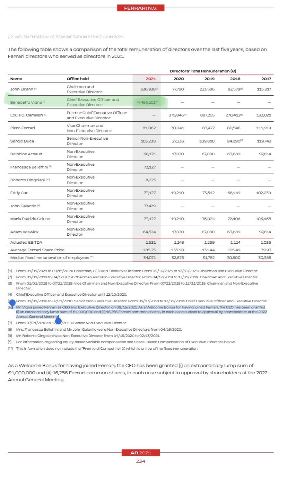Select the 2021 column header
Screen dimensions: 287x479
(x=151, y=79)
